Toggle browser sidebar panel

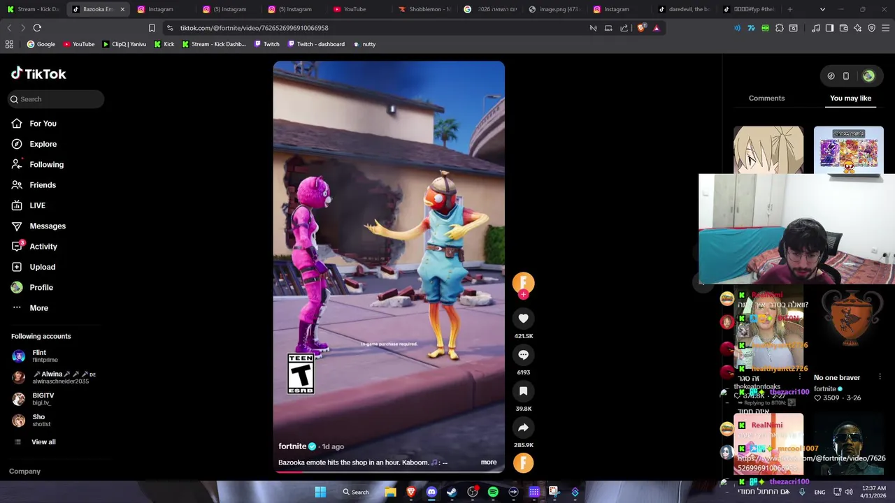829,28
